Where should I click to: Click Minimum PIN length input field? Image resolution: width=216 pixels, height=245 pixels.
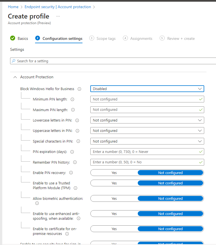tap(147, 99)
